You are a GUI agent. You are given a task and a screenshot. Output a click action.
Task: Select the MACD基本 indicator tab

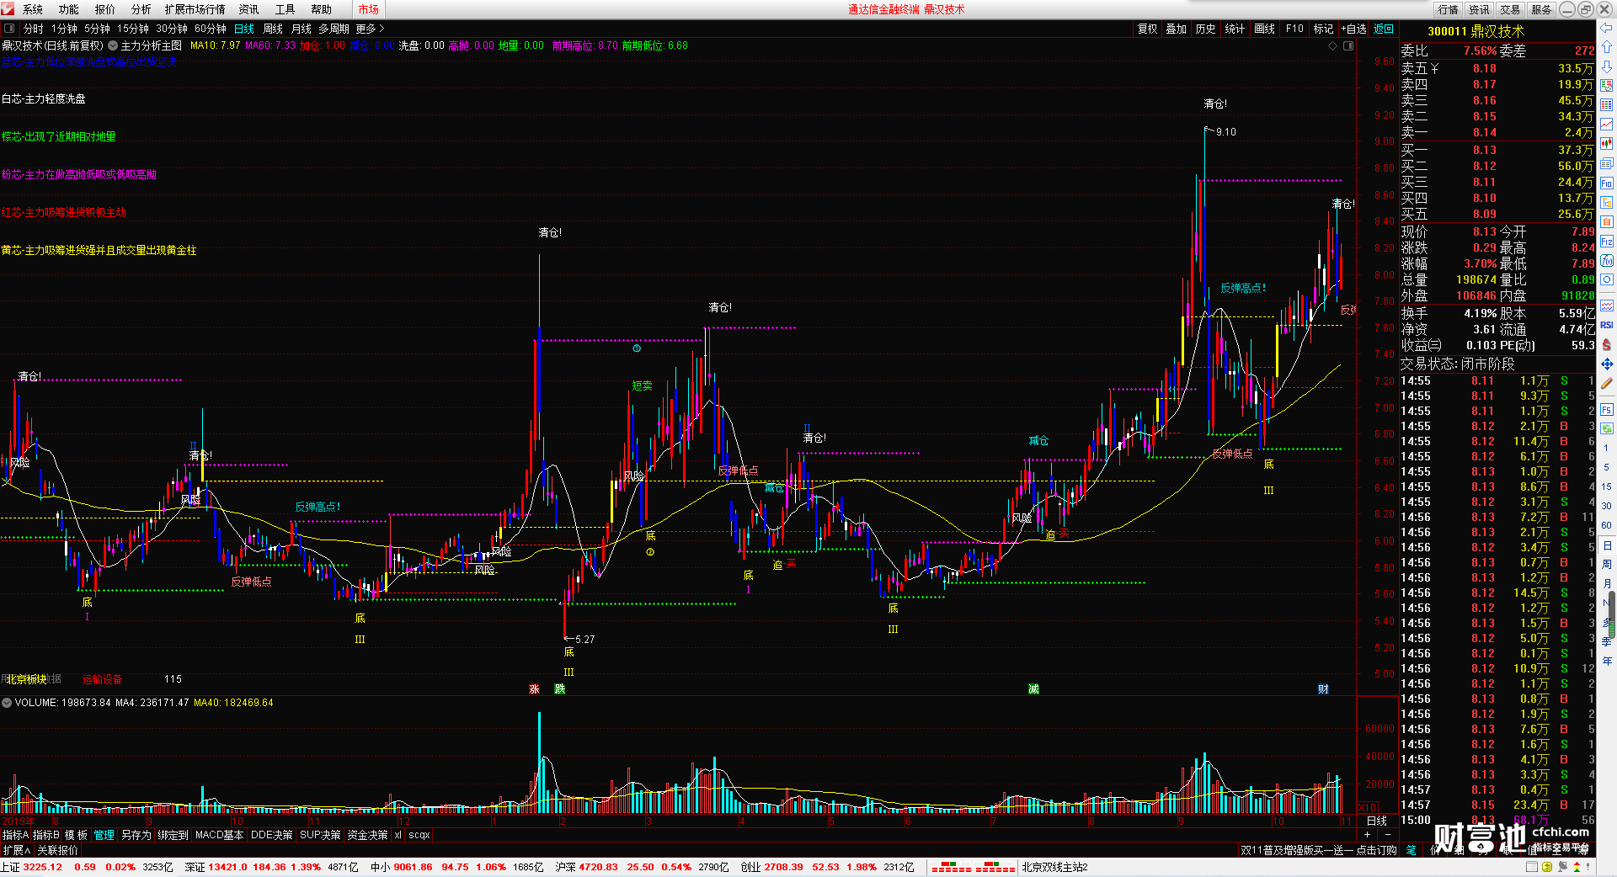(219, 835)
